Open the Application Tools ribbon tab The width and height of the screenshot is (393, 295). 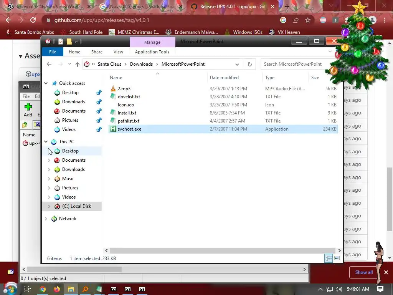point(152,52)
